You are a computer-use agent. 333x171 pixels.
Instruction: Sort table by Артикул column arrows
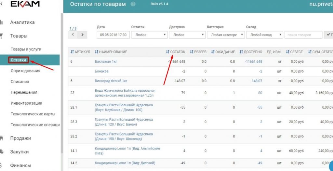[72, 52]
